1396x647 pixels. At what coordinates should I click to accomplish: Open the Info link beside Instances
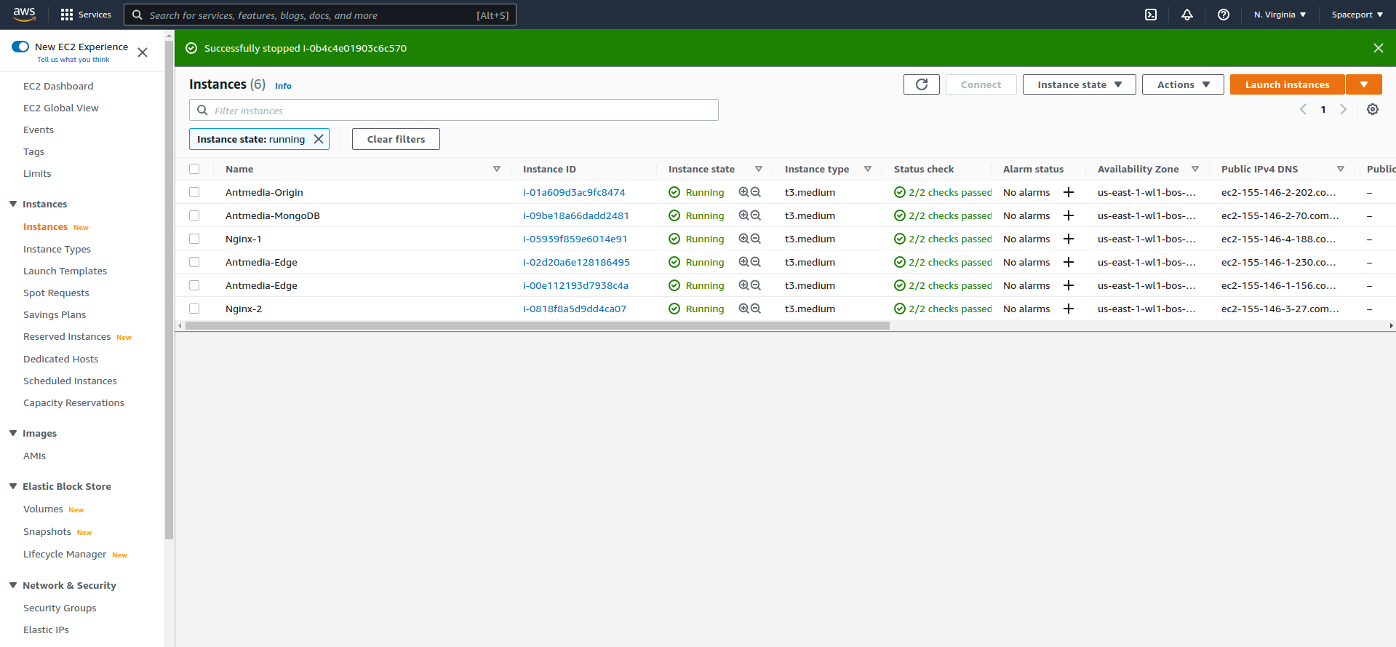[x=283, y=86]
